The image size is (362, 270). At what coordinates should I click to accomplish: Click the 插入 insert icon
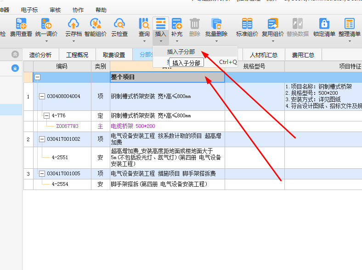coord(161,23)
